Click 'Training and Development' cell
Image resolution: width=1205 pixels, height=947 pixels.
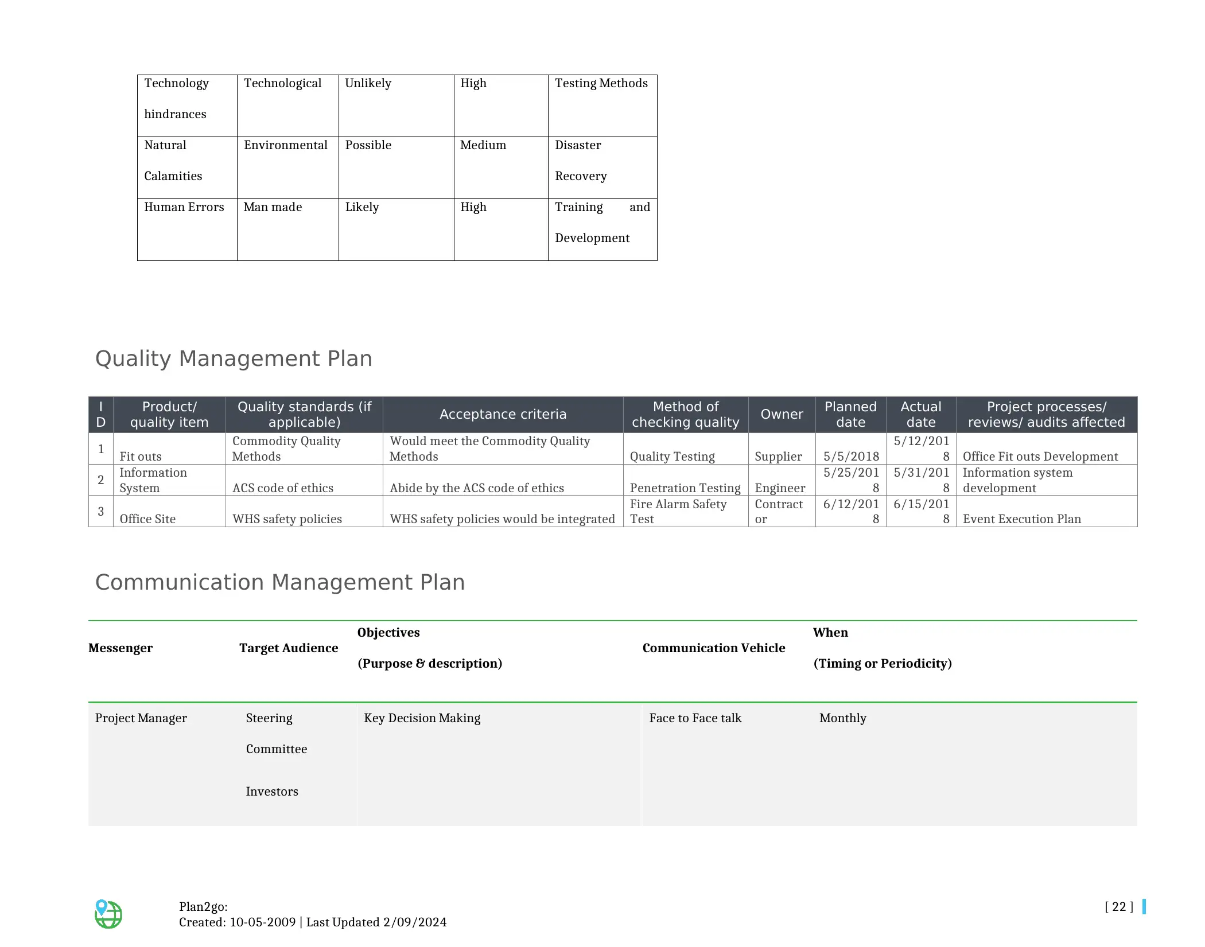tap(602, 229)
